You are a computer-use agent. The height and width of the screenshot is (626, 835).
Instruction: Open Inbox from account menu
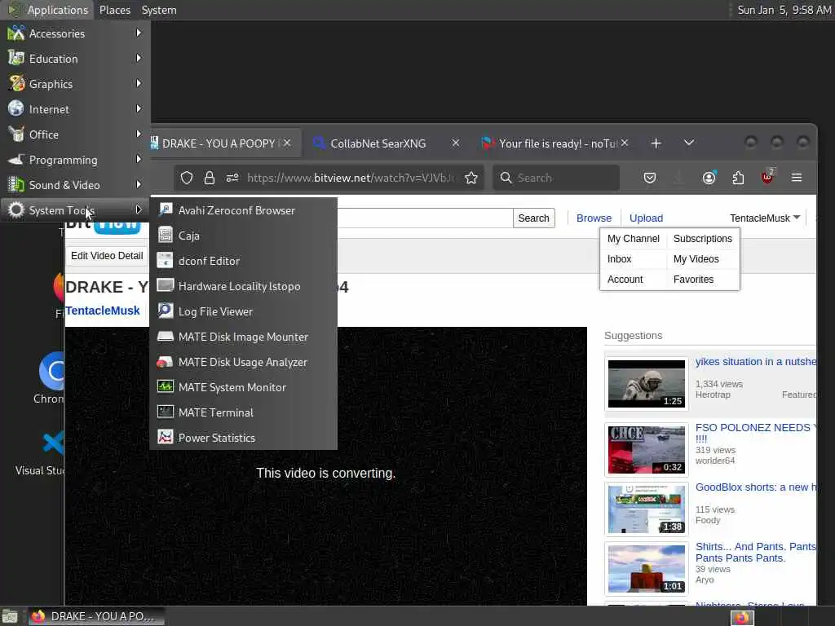620,258
